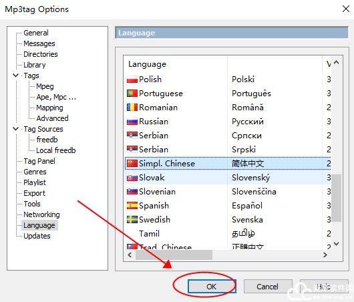This screenshot has width=354, height=302.
Task: Click the language list scroll up arrow
Action: tap(337, 62)
